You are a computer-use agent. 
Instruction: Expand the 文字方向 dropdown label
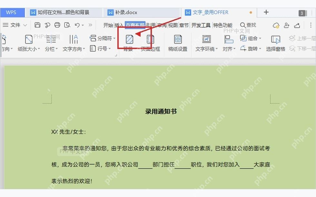[x=74, y=49]
